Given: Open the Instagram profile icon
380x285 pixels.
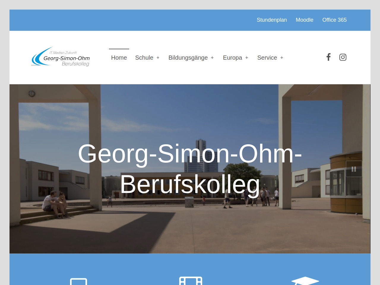Looking at the screenshot, I should [x=343, y=57].
